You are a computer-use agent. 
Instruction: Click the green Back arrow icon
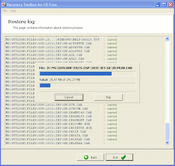tap(86, 157)
